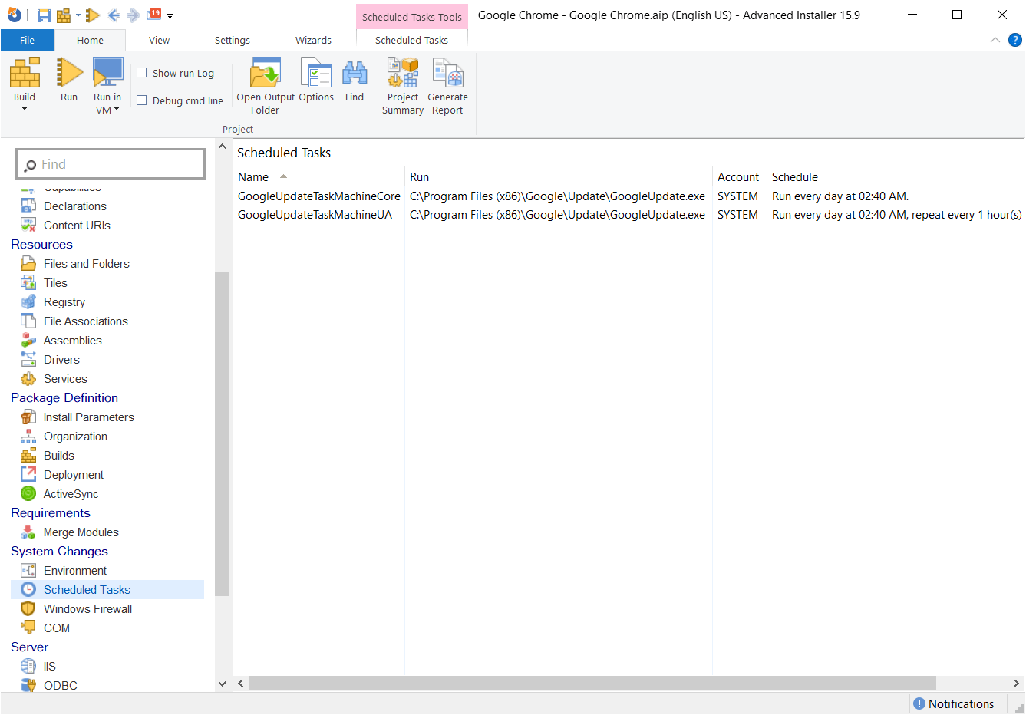Open IIS page in sidebar

click(50, 666)
